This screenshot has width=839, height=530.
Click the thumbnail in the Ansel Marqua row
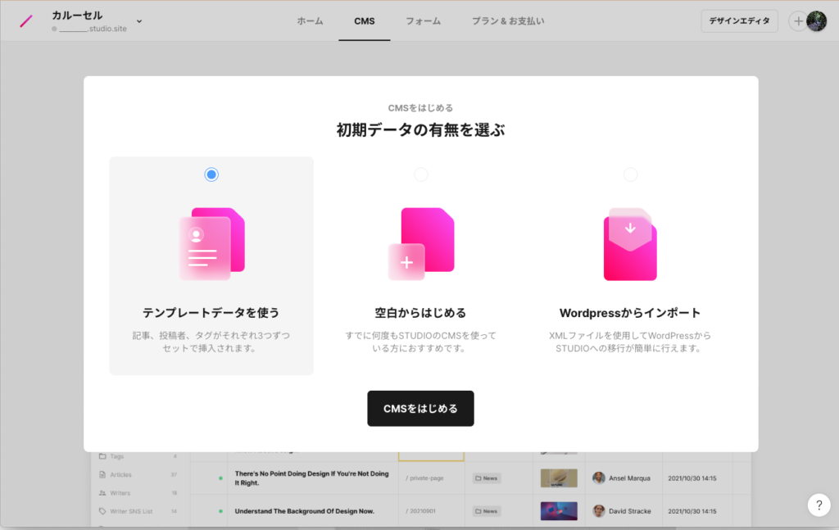[559, 478]
